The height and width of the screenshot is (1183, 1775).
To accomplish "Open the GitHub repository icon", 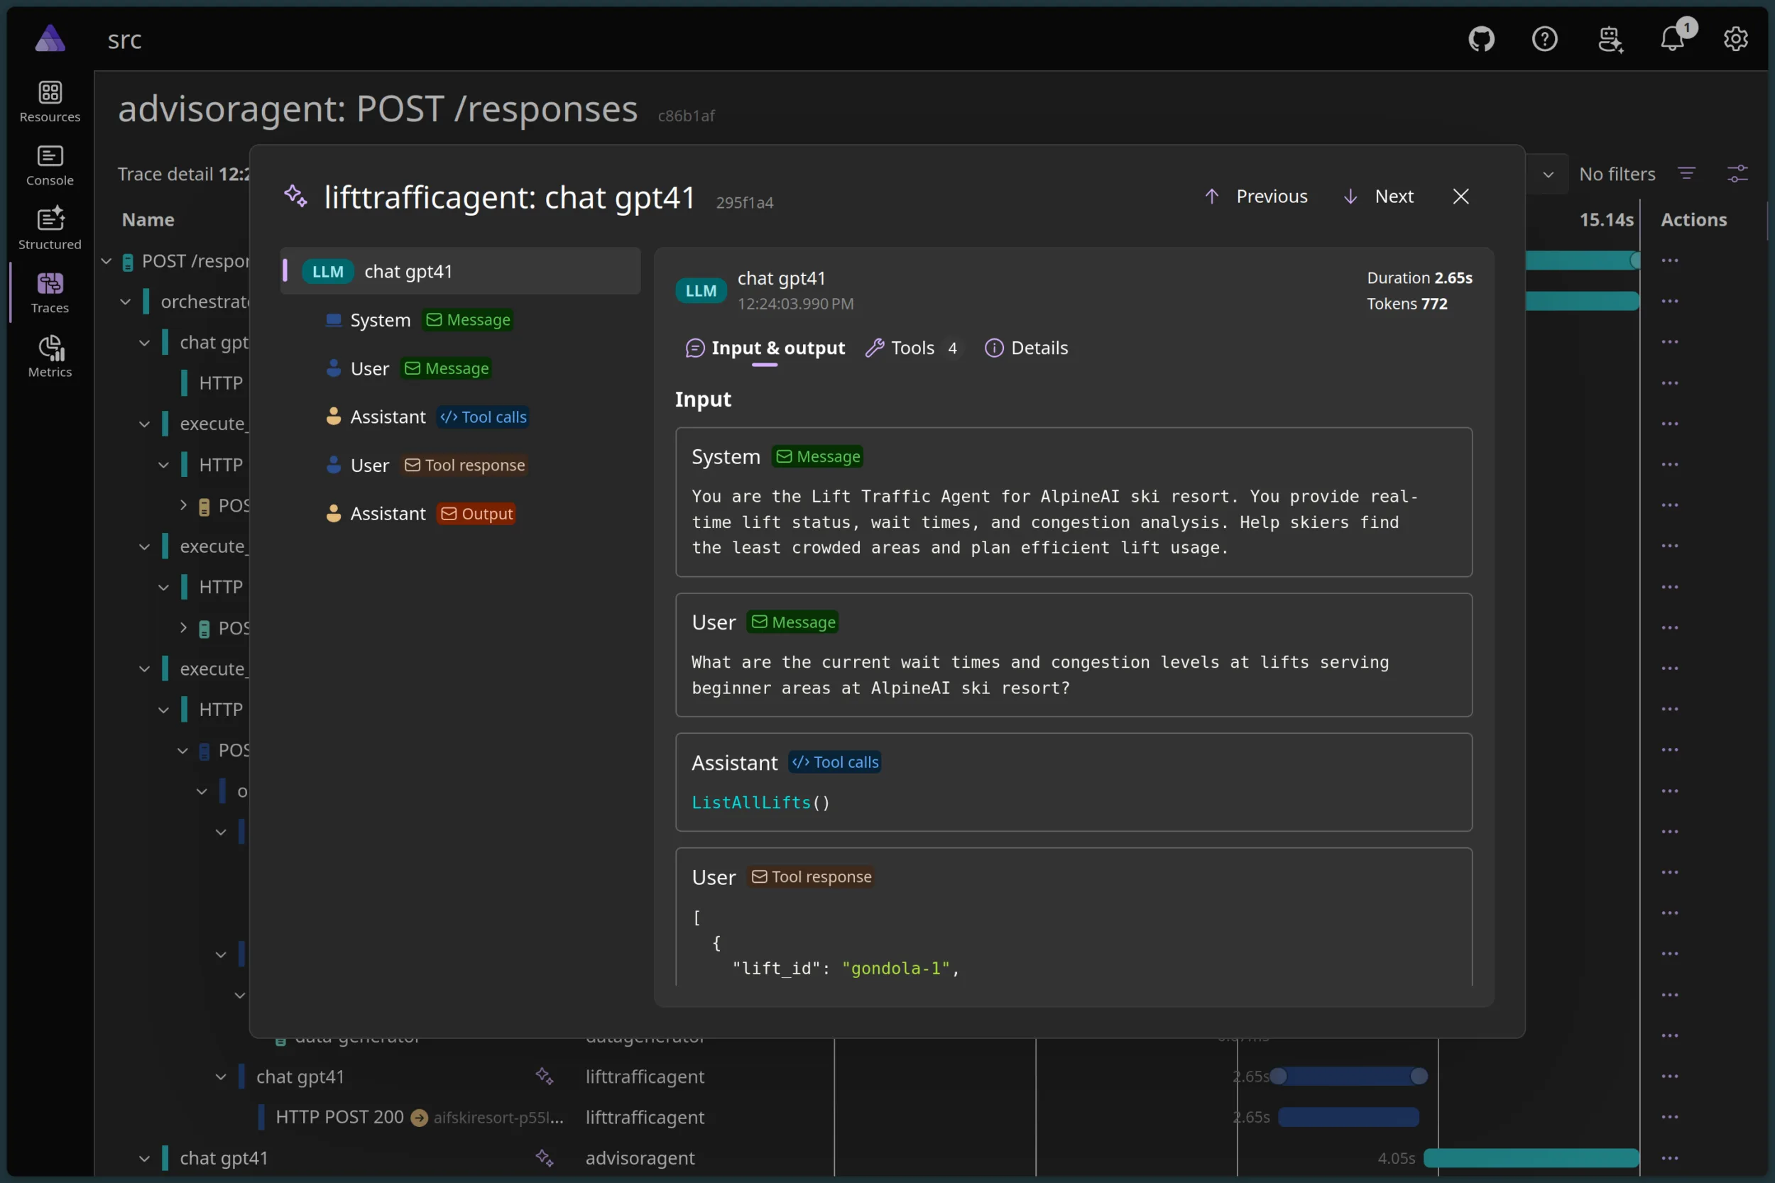I will coord(1482,38).
